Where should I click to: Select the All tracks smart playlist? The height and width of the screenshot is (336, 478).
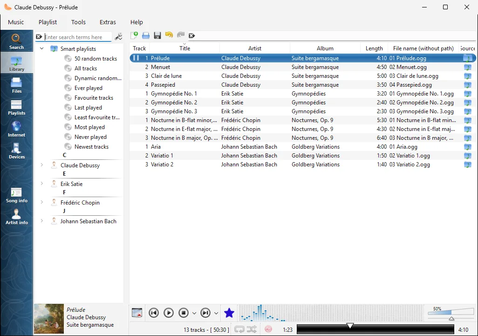point(86,69)
